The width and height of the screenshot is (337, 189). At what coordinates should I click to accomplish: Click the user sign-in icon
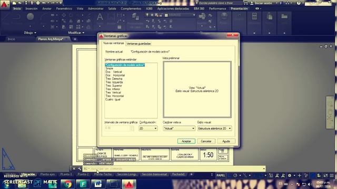tap(252, 3)
